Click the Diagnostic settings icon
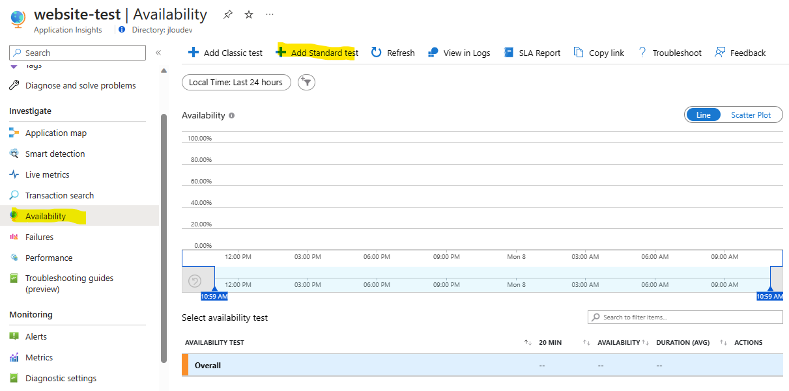This screenshot has width=789, height=391. coord(14,378)
